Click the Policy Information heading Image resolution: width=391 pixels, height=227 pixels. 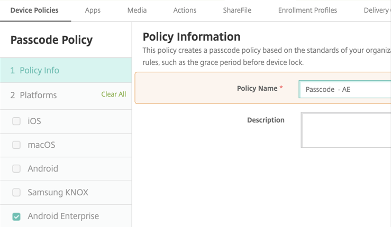coord(192,36)
